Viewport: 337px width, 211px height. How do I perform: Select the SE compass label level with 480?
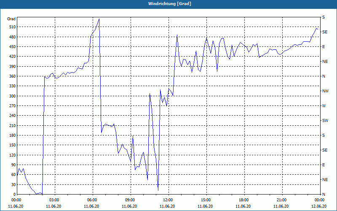pos(325,32)
